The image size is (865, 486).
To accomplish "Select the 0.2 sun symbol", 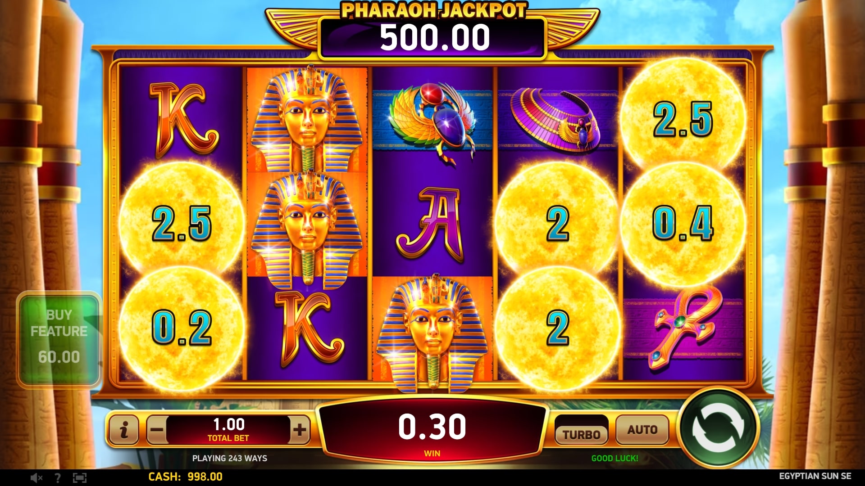I will 182,328.
